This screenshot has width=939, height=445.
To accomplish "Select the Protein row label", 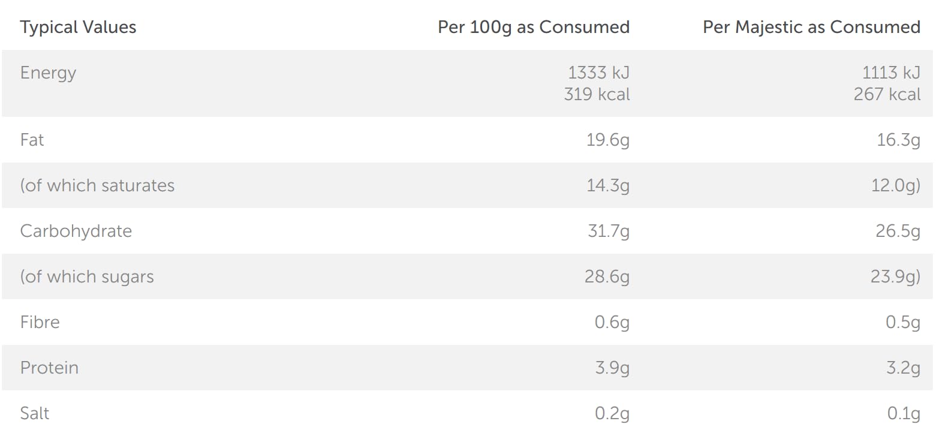I will click(x=49, y=368).
